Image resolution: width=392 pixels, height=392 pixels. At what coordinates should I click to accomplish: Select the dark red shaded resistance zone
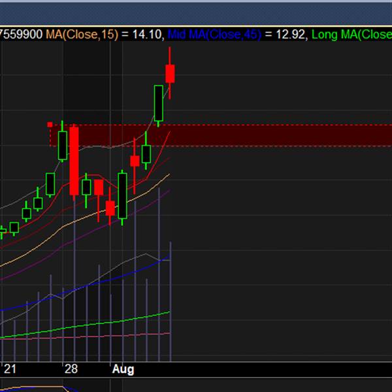pyautogui.click(x=221, y=135)
